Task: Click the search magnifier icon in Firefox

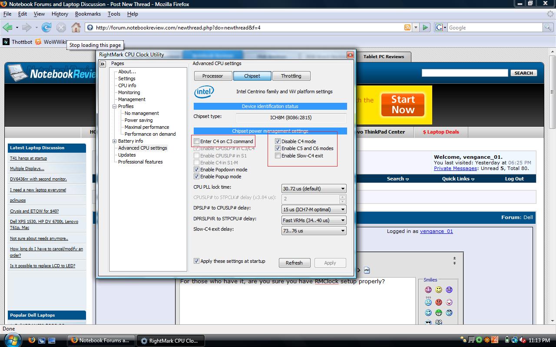Action: coord(548,27)
